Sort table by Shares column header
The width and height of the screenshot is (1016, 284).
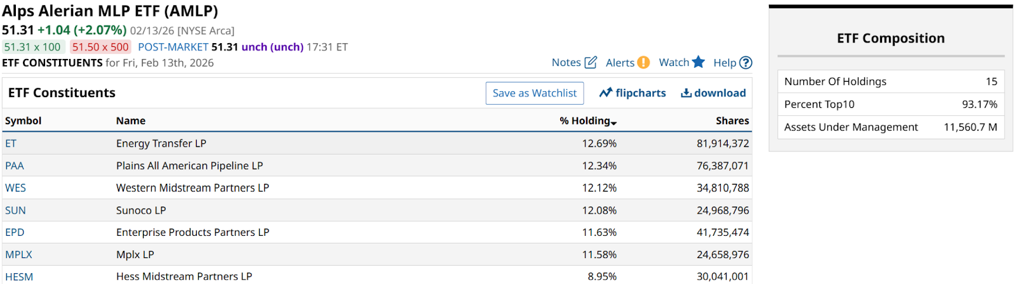tap(732, 120)
